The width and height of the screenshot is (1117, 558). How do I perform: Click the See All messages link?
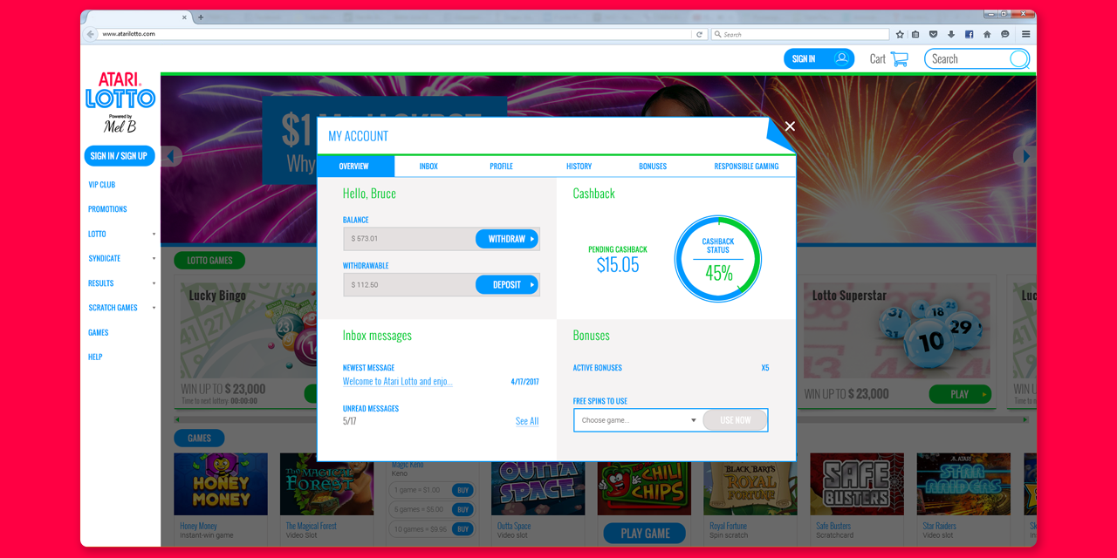[x=527, y=421]
